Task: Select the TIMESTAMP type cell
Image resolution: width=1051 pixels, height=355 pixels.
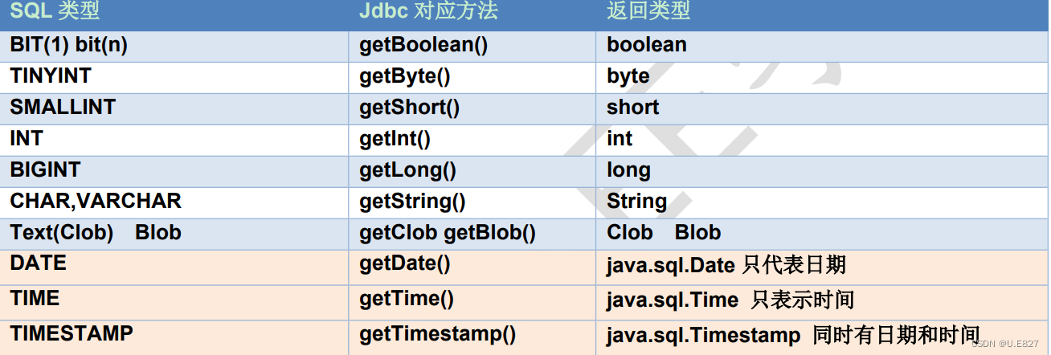Action: click(72, 333)
